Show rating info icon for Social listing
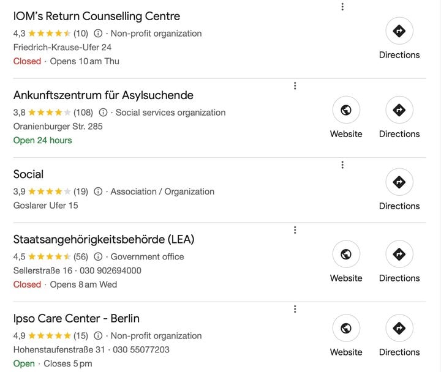 click(x=98, y=192)
